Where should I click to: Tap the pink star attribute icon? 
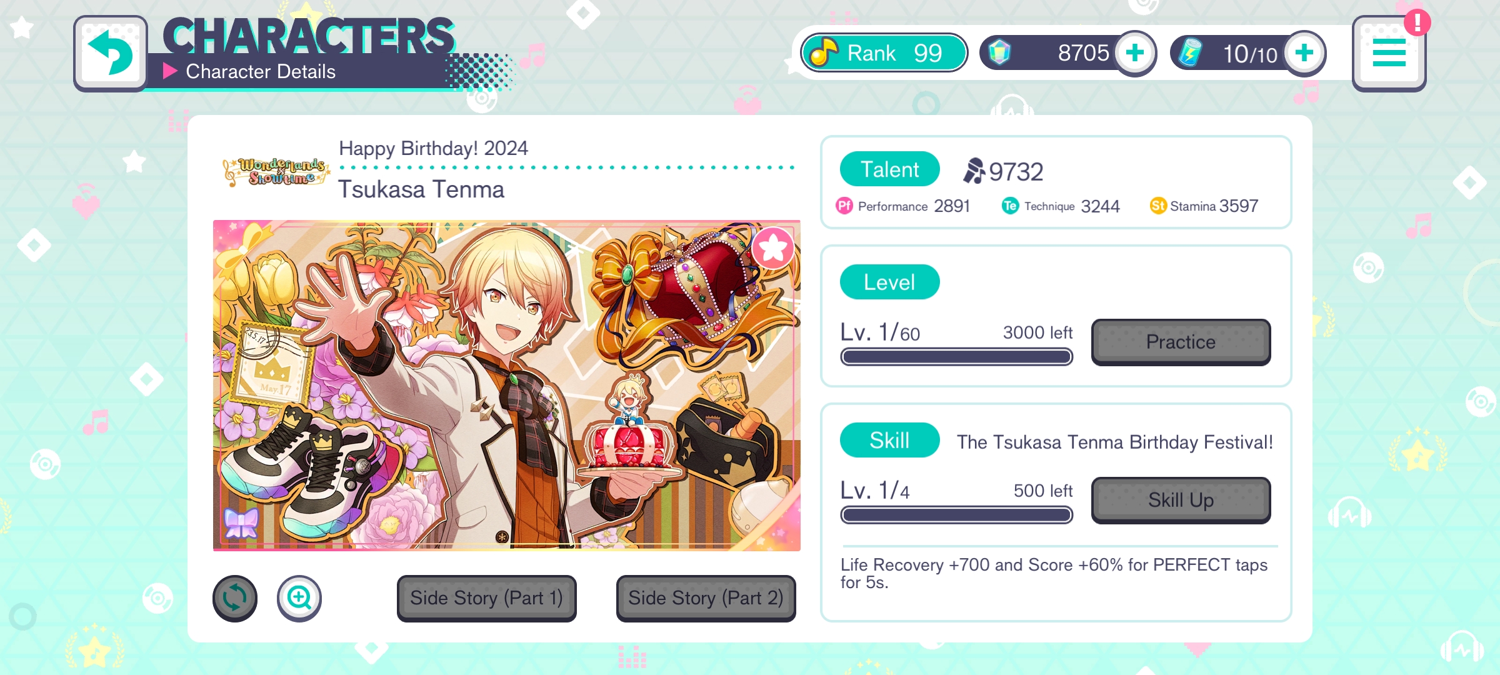773,248
